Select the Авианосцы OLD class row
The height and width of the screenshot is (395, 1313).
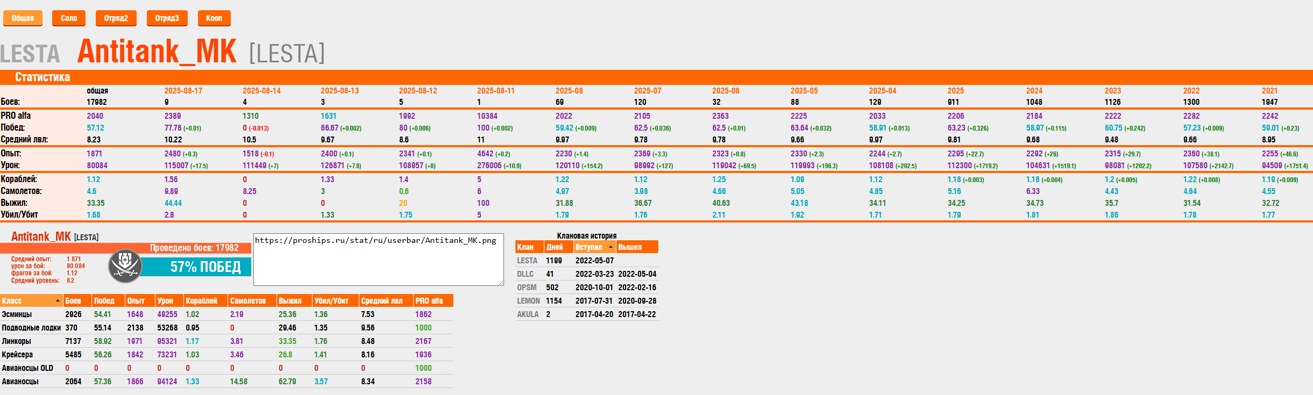pos(226,368)
